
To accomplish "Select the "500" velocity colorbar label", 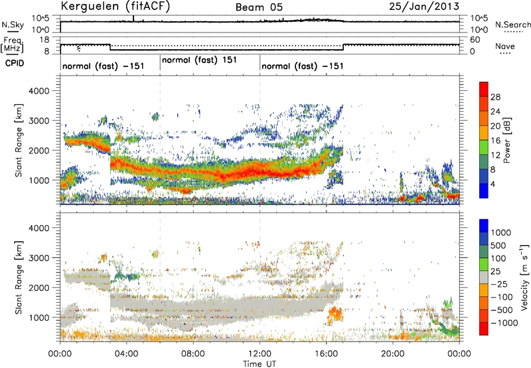I will click(x=498, y=245).
